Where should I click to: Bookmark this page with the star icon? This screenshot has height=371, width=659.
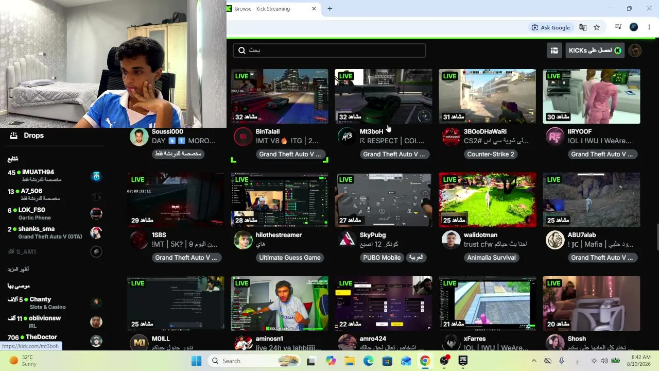point(597,27)
